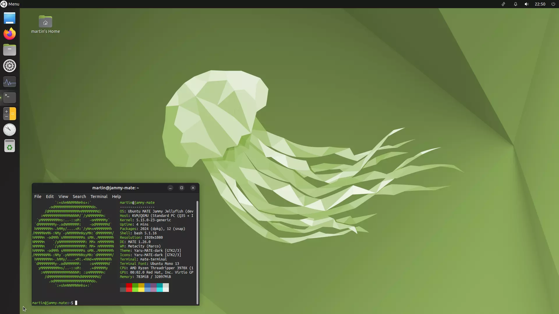Click the terminal vertical scrollbar
The height and width of the screenshot is (314, 559).
click(x=197, y=252)
